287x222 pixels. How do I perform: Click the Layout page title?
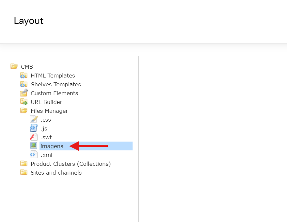[28, 21]
